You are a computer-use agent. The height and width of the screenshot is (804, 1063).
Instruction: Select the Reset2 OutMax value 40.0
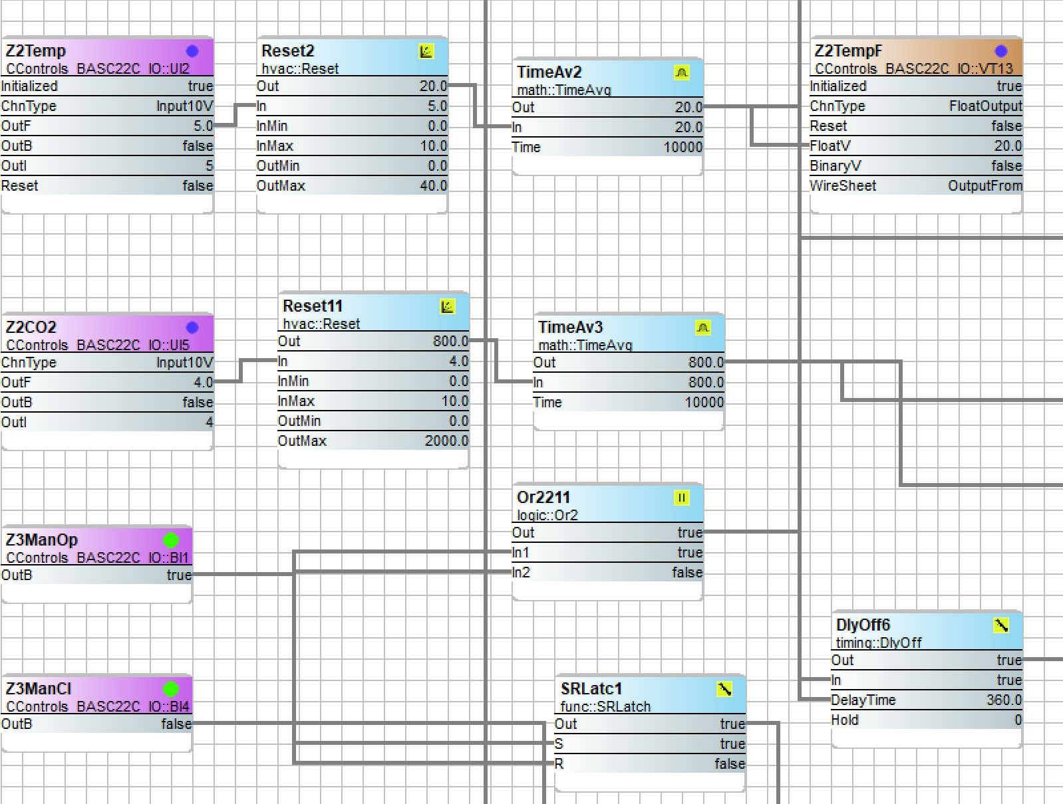click(x=433, y=186)
